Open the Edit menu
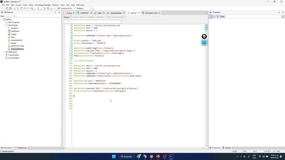Viewport: 285px width, 160px height. tap(8, 5)
